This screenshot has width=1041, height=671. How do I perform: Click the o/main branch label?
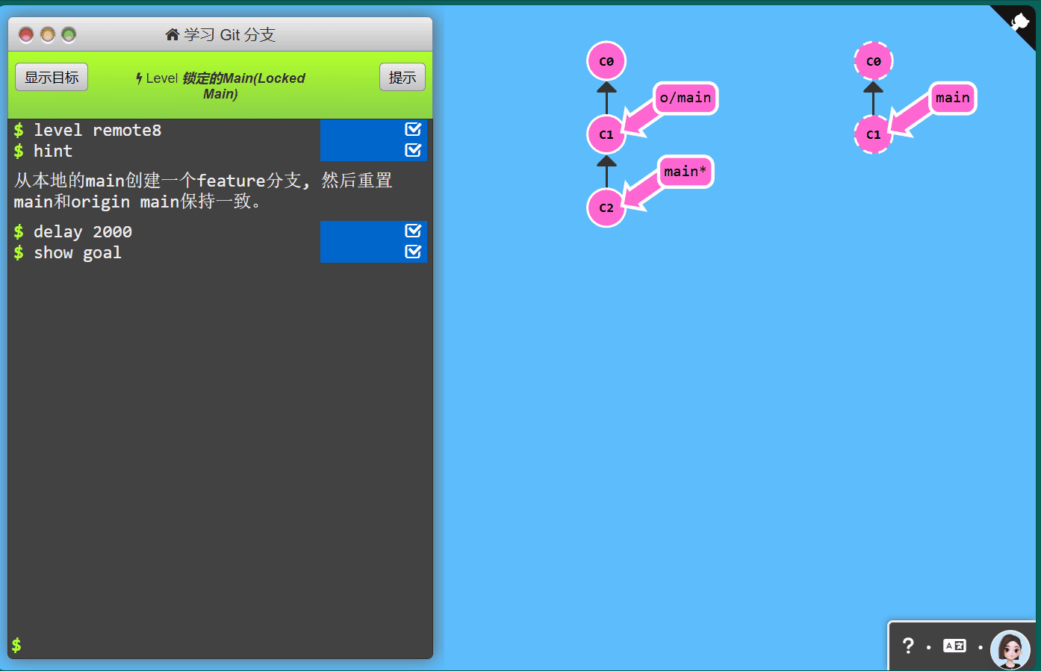(685, 98)
